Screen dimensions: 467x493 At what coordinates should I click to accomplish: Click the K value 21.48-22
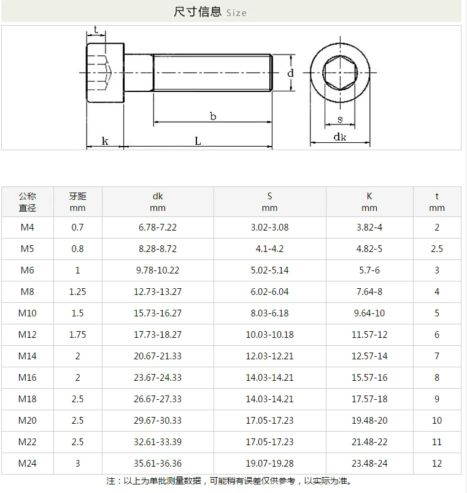click(x=369, y=441)
